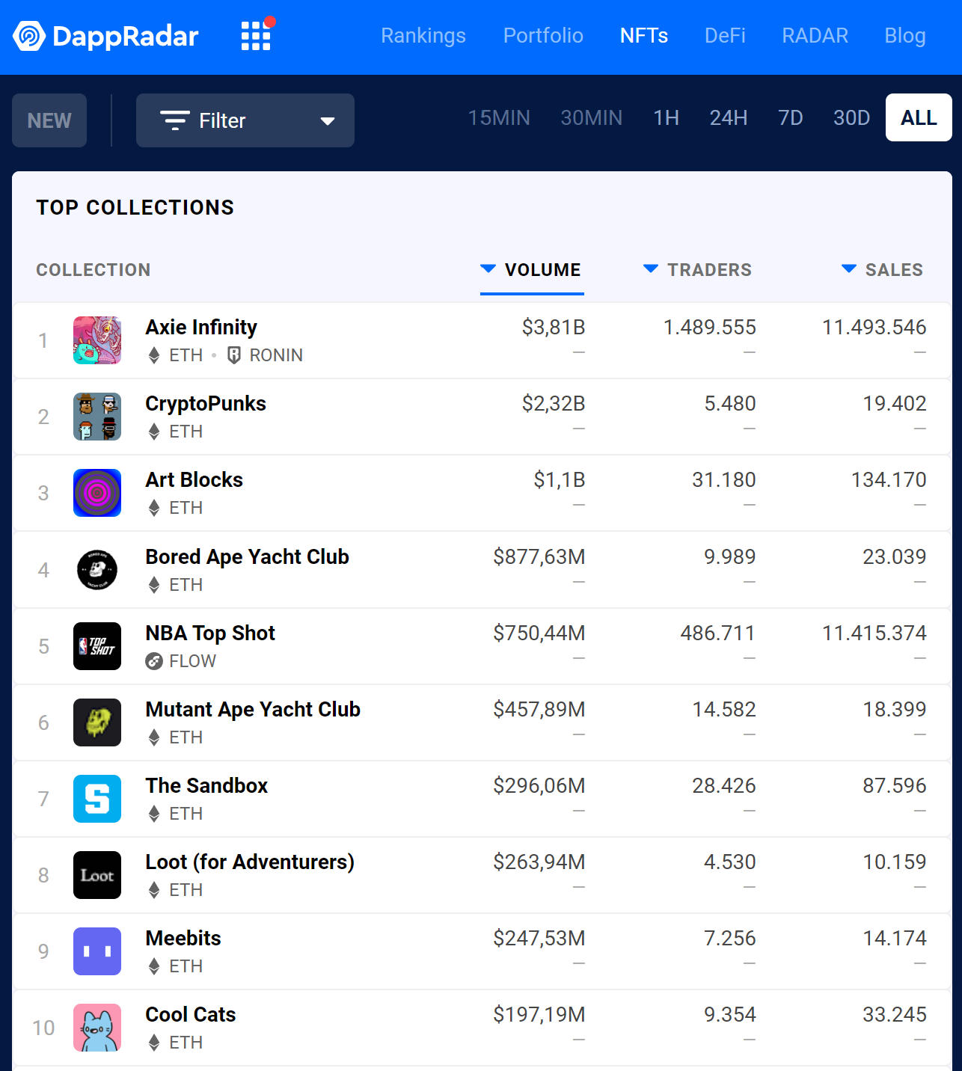Open the Rankings nav item
962x1071 pixels.
coord(423,36)
